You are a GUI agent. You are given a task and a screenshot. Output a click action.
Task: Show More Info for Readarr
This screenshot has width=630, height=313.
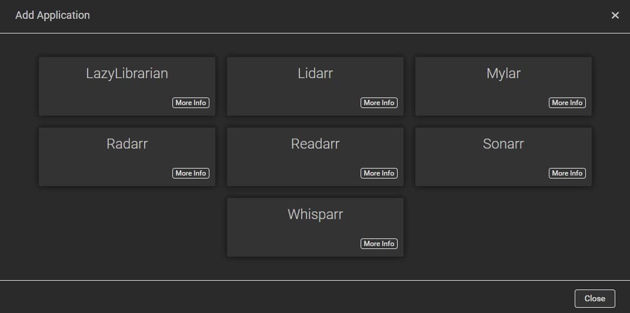pyautogui.click(x=379, y=173)
